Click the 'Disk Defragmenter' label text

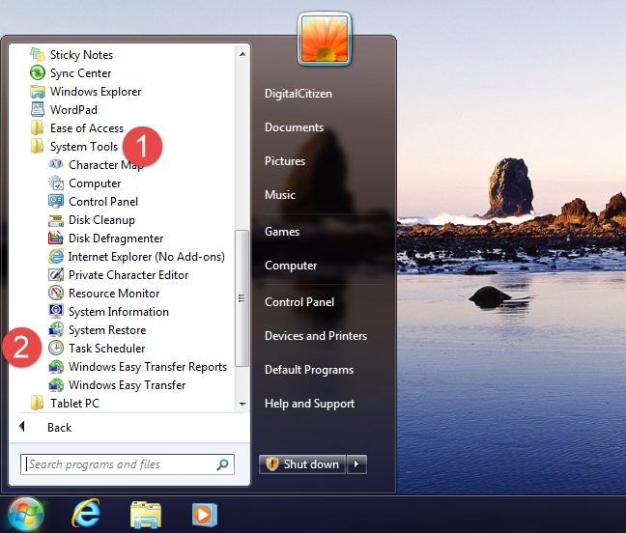pyautogui.click(x=116, y=238)
